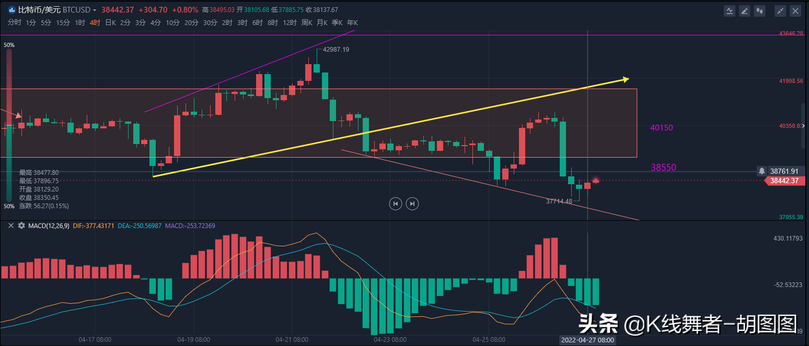This screenshot has height=346, width=809.
Task: Close the chart with the X icon
Action: (x=795, y=10)
